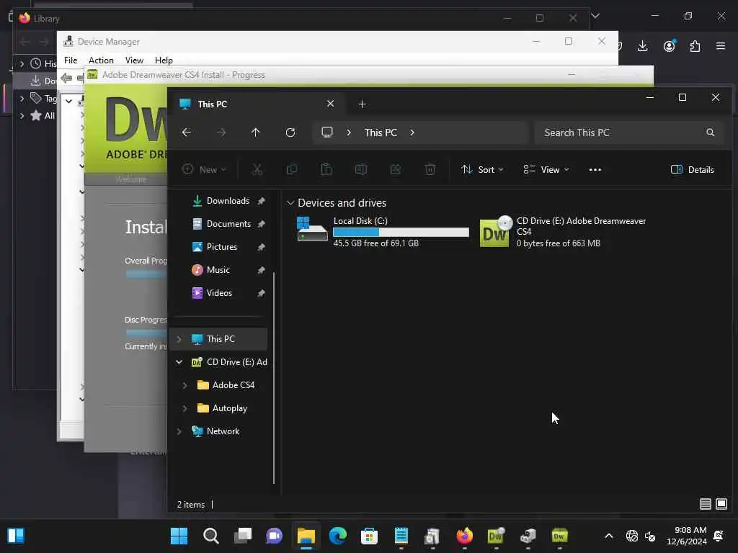Expand Network tree node
Viewport: 738px width, 553px height.
click(x=179, y=431)
